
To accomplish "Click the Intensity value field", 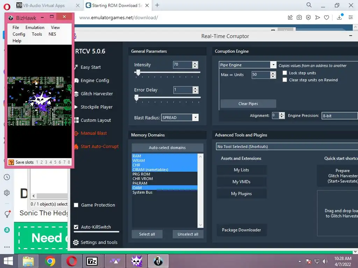I will click(182, 65).
